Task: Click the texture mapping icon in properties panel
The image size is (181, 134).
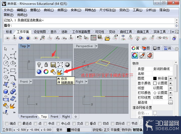Action: (x=150, y=55)
